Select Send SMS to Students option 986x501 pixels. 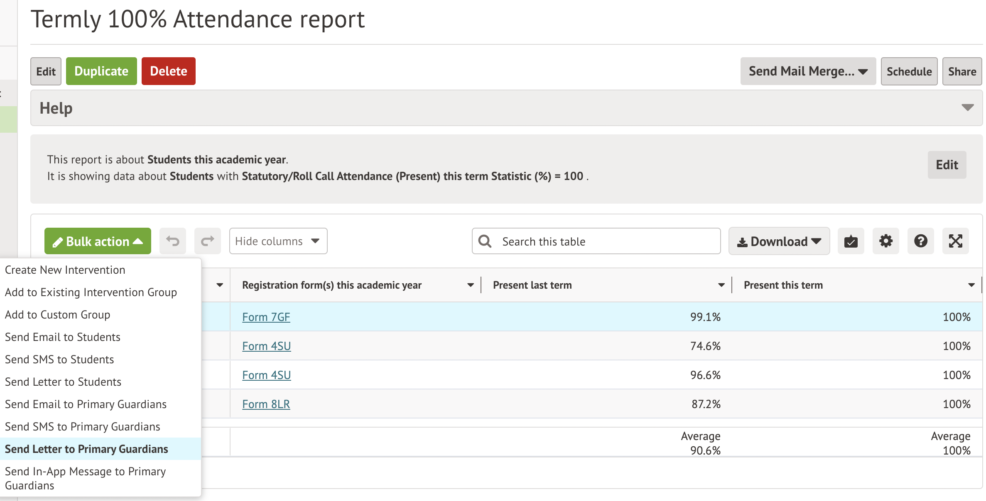tap(59, 359)
